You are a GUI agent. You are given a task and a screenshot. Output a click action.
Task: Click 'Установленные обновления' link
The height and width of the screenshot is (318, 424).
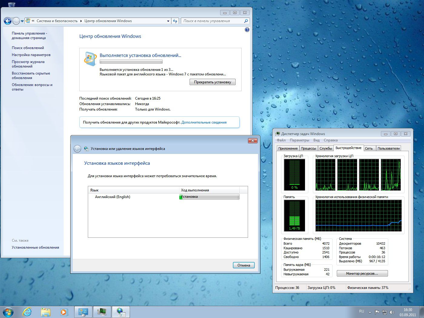[x=35, y=247]
